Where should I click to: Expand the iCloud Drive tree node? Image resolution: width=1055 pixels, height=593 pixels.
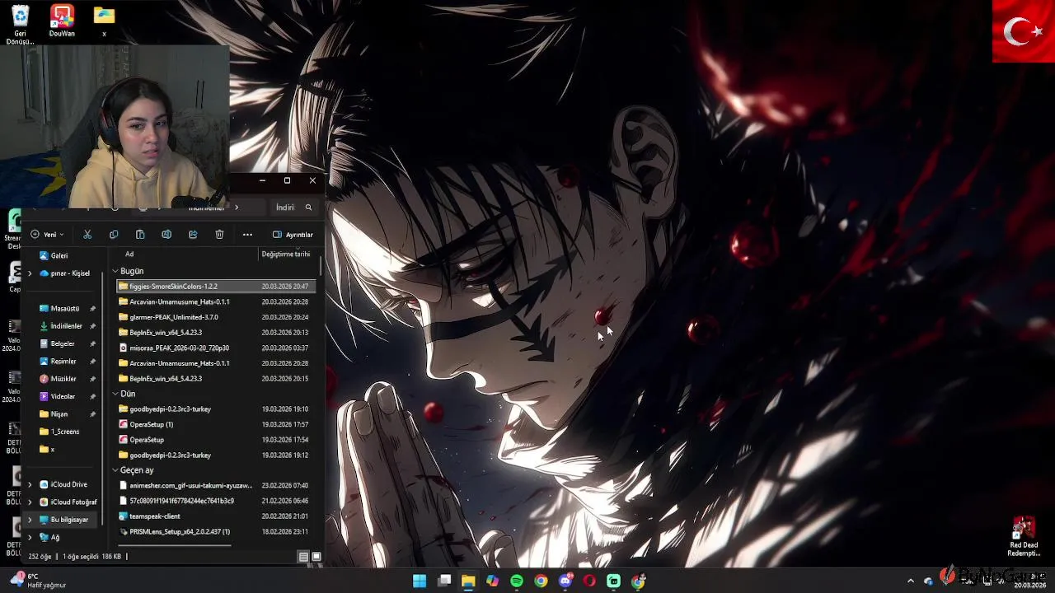[x=30, y=484]
